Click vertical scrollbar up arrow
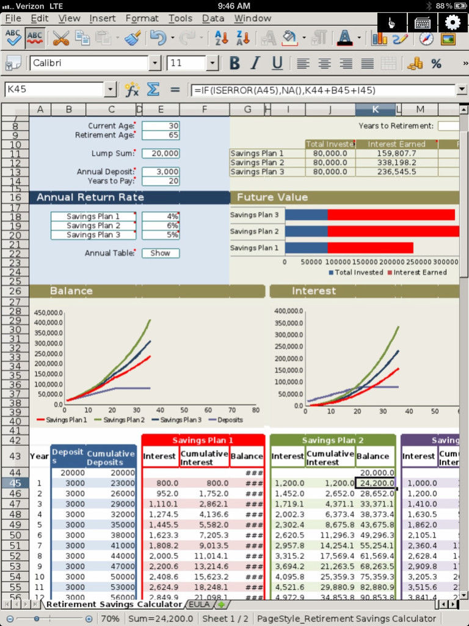Image resolution: width=469 pixels, height=626 pixels. click(464, 109)
